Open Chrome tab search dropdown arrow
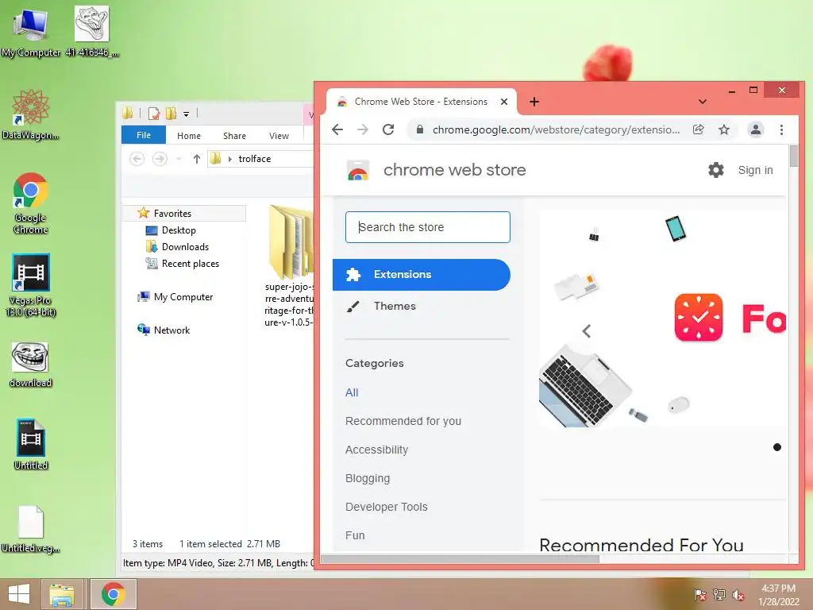The width and height of the screenshot is (813, 610). pos(703,102)
